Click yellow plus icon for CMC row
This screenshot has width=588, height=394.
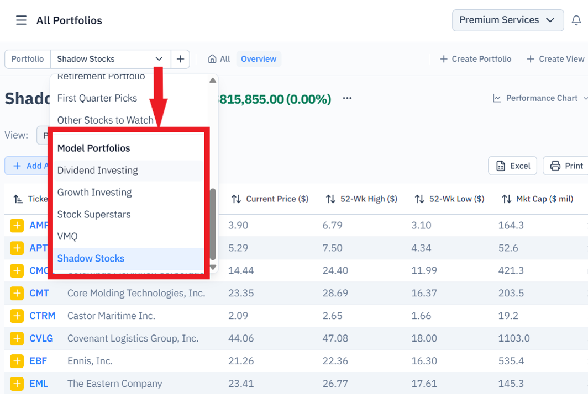(x=17, y=270)
